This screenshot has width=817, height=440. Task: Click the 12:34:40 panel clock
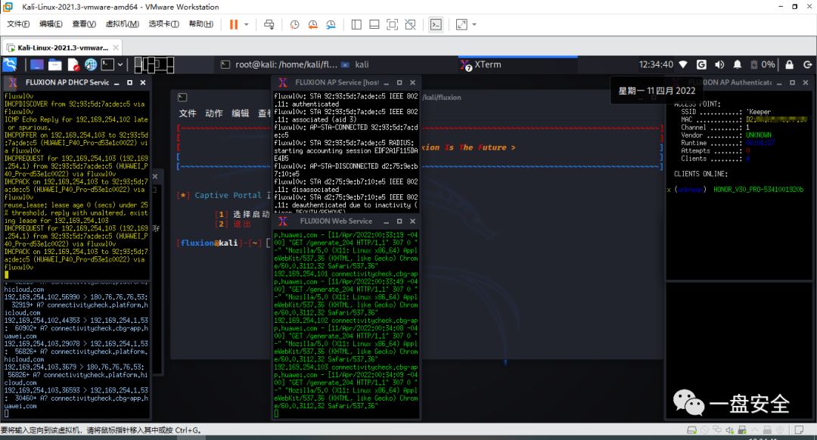[x=656, y=64]
